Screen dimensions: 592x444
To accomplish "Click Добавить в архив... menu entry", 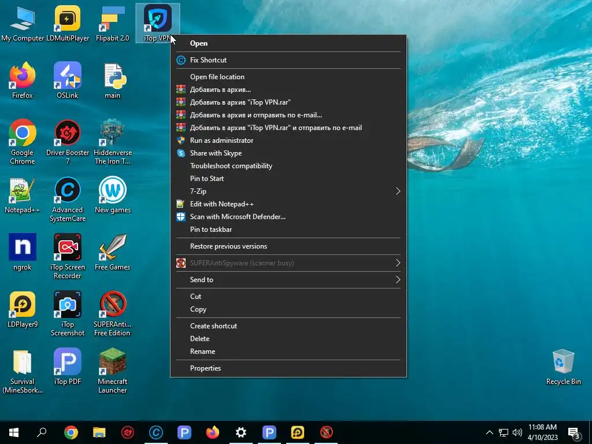I will pyautogui.click(x=288, y=90).
